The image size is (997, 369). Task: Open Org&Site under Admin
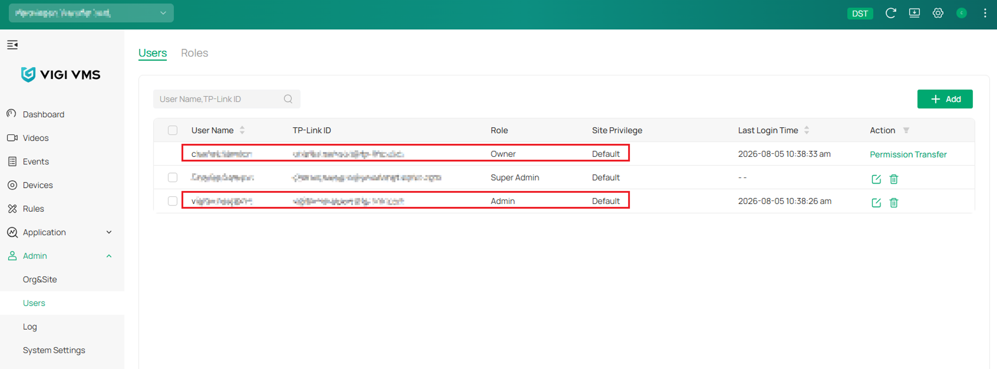click(x=40, y=280)
